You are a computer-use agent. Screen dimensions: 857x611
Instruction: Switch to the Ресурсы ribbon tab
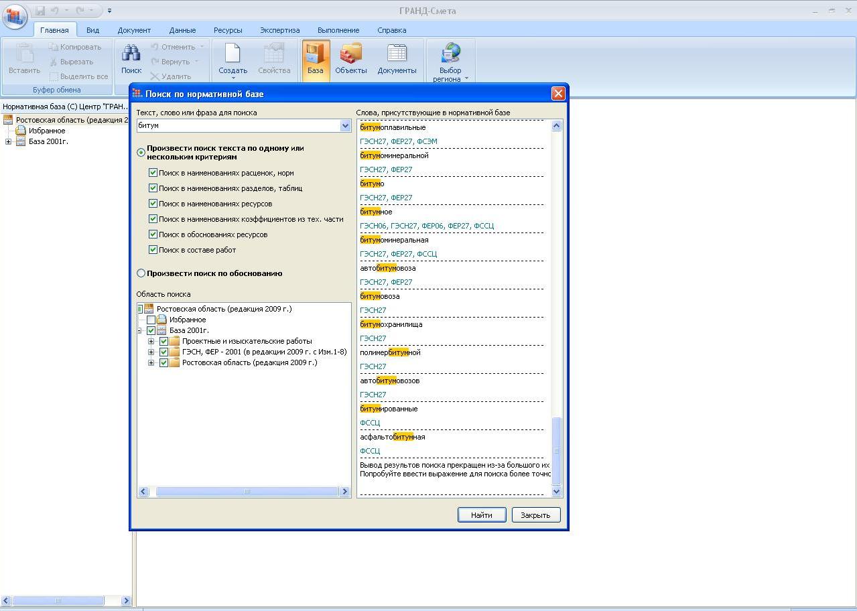(228, 30)
